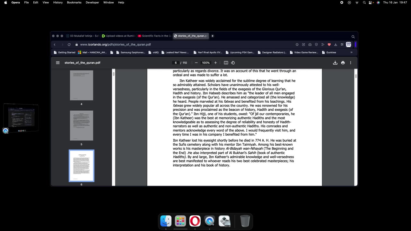Image resolution: width=411 pixels, height=231 pixels.
Task: Click the page number field showing 6
Action: tap(176, 63)
